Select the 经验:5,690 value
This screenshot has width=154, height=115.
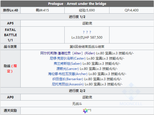pyautogui.click(x=87, y=10)
